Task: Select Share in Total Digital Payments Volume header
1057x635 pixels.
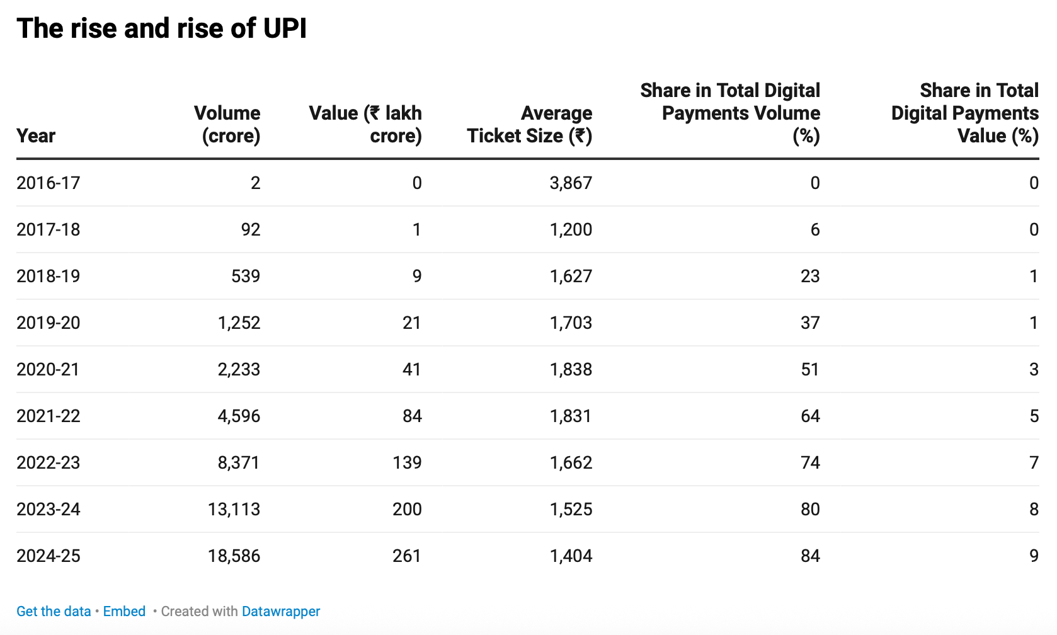Action: [730, 113]
